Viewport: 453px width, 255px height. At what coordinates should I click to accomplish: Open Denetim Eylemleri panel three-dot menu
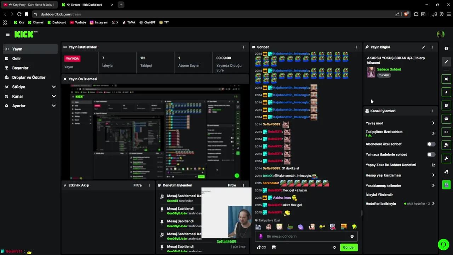(x=243, y=185)
